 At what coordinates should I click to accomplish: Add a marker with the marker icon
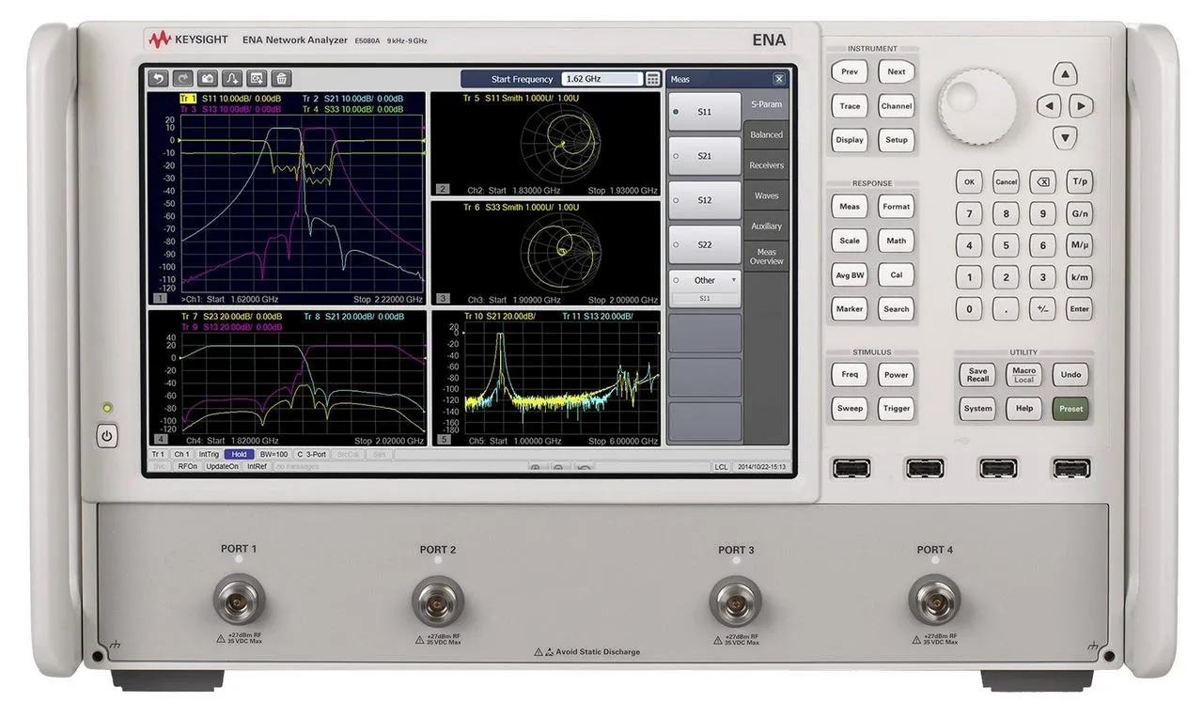click(x=232, y=79)
